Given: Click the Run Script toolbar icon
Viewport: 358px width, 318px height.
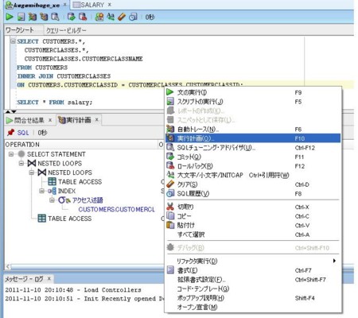Looking at the screenshot, I should [21, 17].
